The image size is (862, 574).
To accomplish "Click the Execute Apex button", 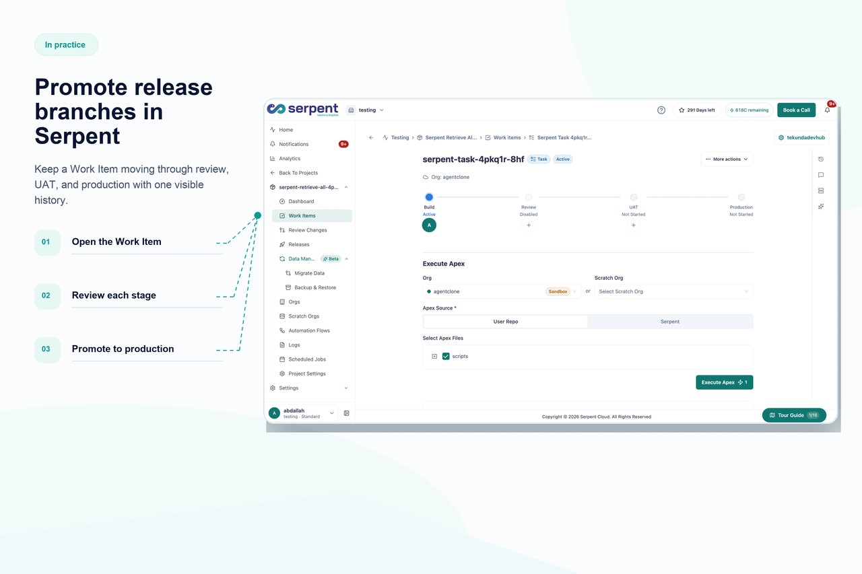I will click(x=725, y=382).
